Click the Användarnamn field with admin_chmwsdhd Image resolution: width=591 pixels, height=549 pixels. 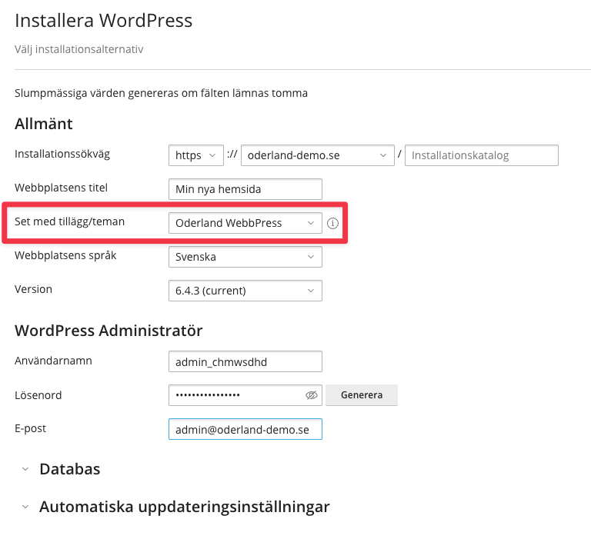[x=245, y=361]
